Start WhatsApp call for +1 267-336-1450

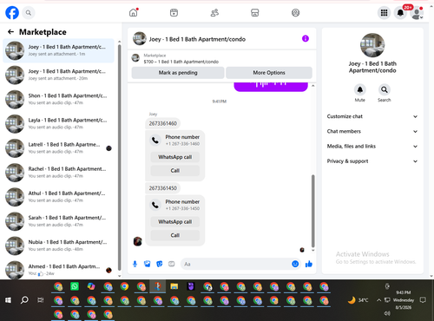coord(175,222)
